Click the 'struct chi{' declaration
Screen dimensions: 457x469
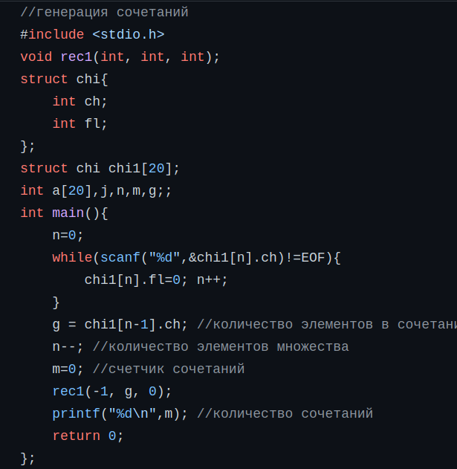(x=64, y=80)
